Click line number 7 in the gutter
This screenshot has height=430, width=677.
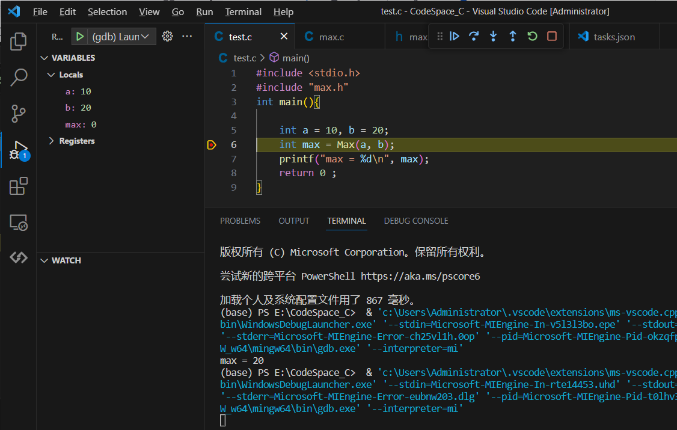(233, 159)
